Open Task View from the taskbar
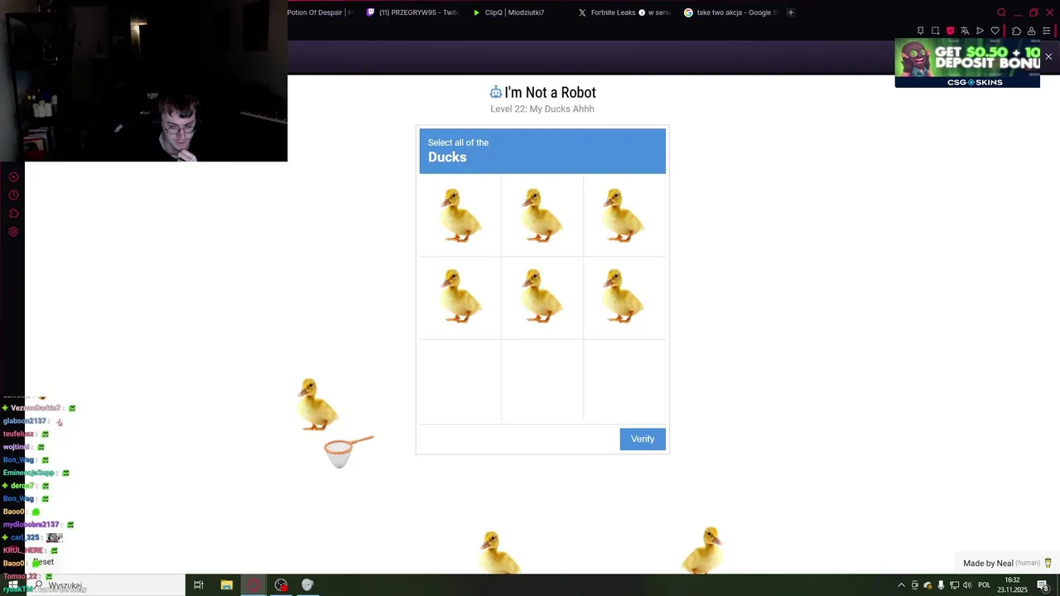1060x596 pixels. 199,585
